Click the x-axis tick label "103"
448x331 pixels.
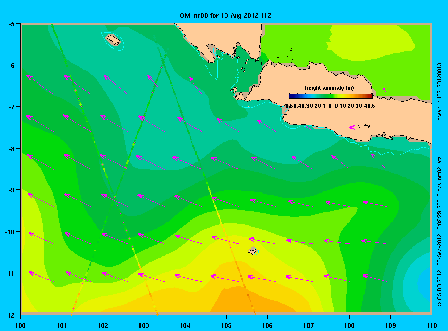pyautogui.click(x=144, y=325)
